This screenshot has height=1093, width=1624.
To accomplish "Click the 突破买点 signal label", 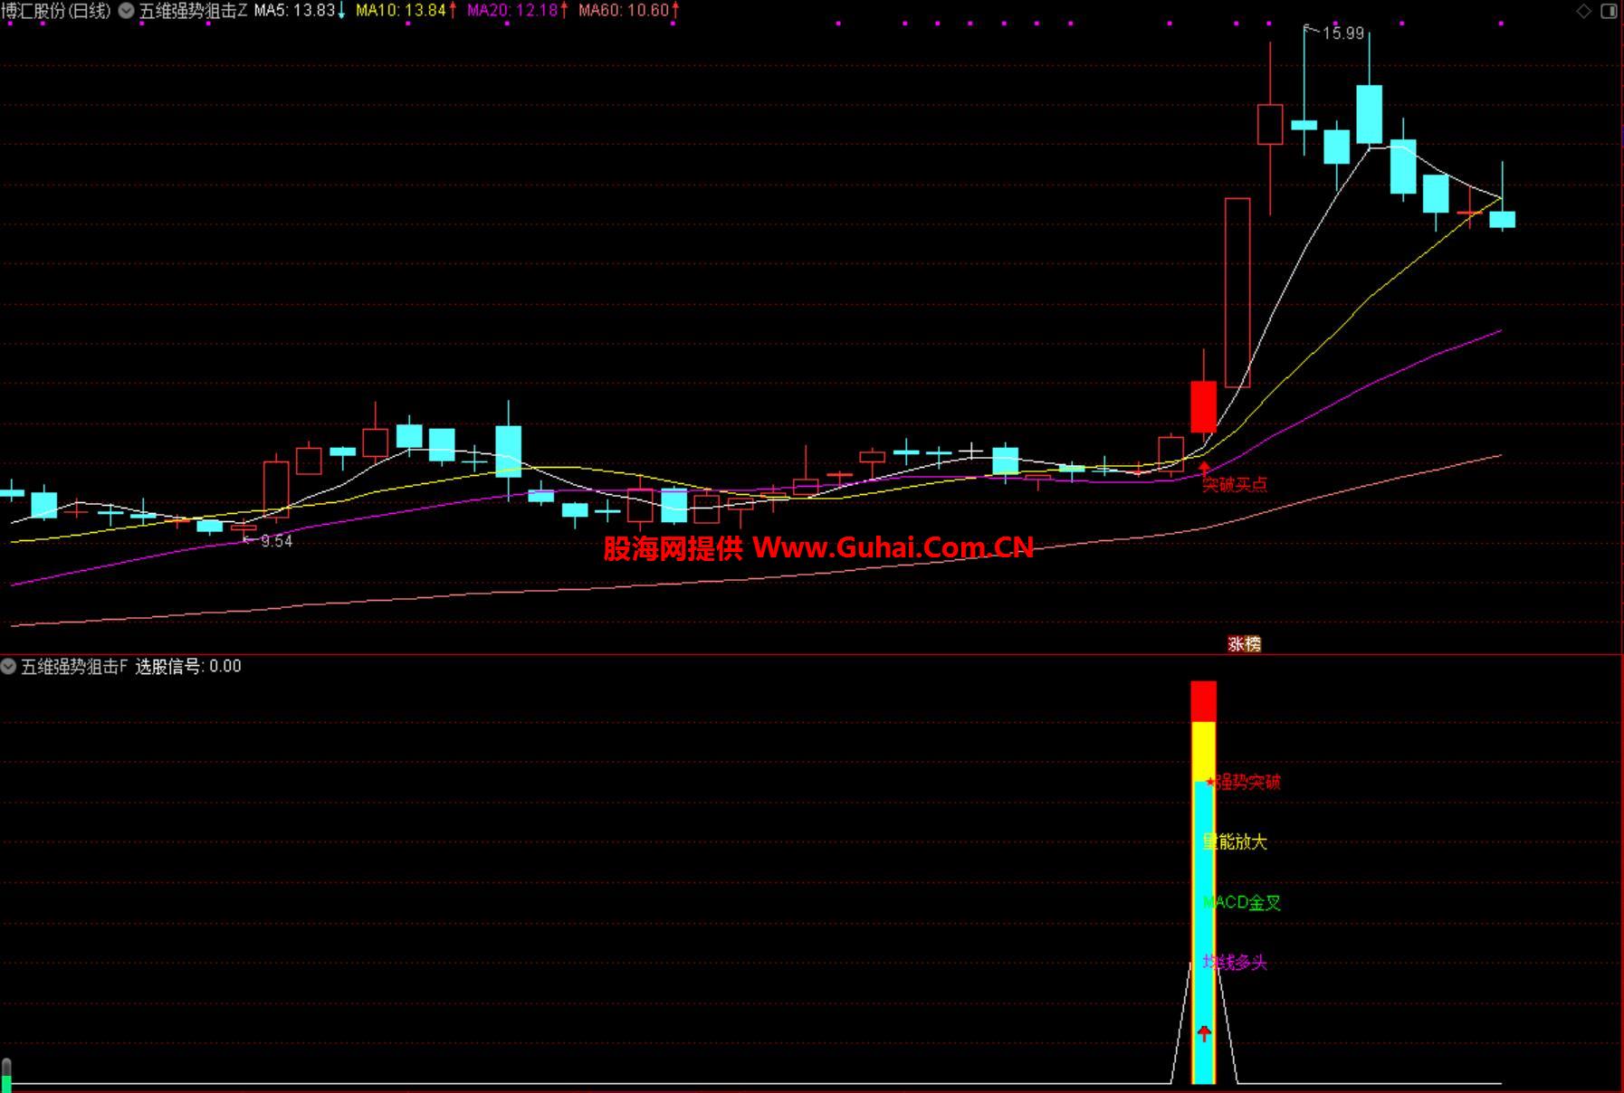I will coord(1234,484).
